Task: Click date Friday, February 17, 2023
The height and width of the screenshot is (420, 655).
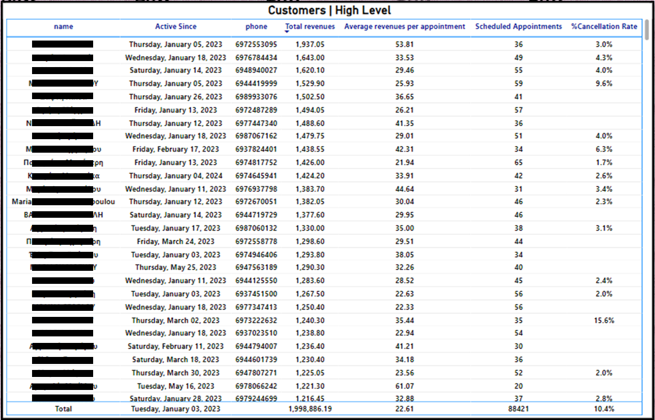Action: click(x=176, y=149)
